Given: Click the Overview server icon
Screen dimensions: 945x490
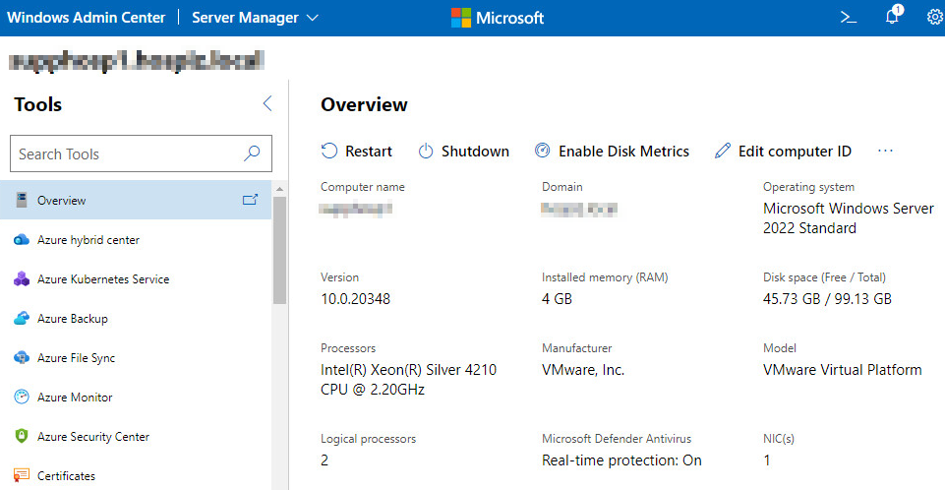Looking at the screenshot, I should coord(22,200).
